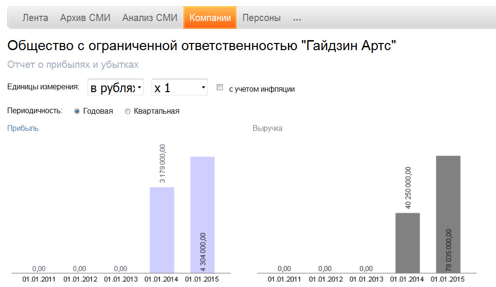
Task: Select the profit bar for 01.01.2015
Action: click(x=202, y=215)
